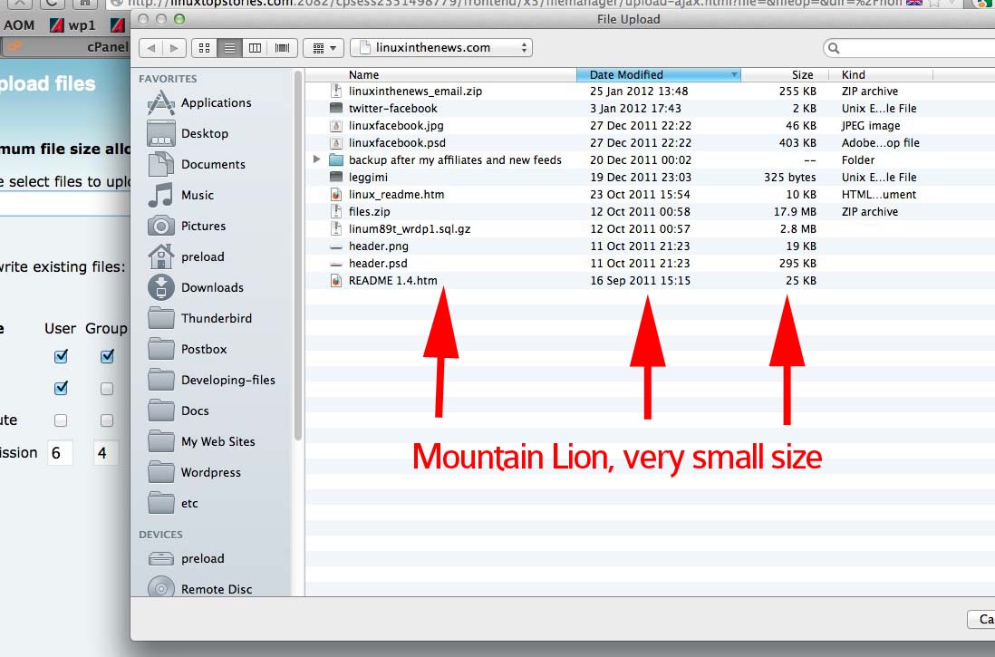Grab the sidebar scrollbar in File Upload

pyautogui.click(x=297, y=254)
